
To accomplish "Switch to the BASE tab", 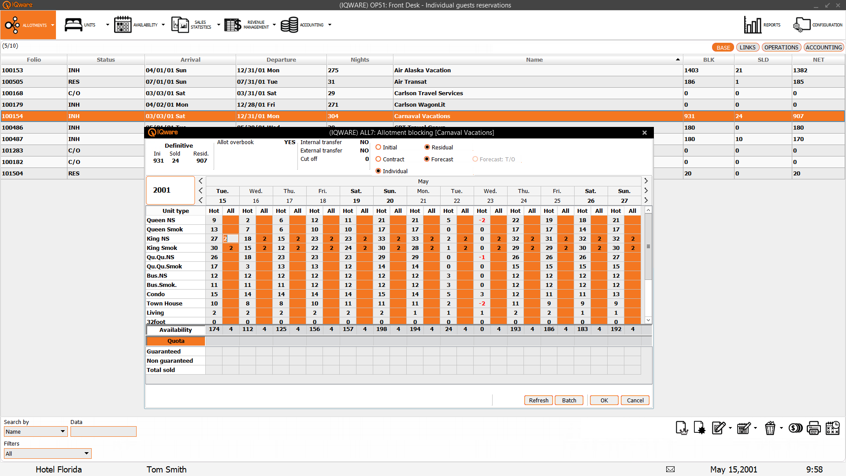I will click(x=723, y=48).
